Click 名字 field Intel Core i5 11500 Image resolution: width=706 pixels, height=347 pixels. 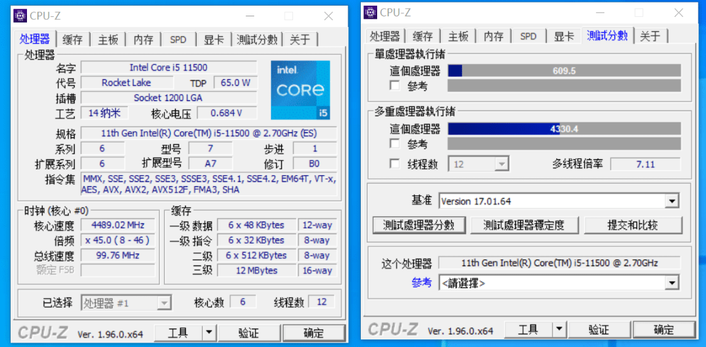(169, 68)
